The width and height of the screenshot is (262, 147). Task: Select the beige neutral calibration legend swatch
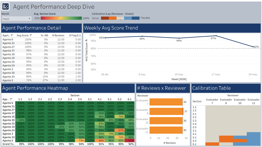(120, 18)
